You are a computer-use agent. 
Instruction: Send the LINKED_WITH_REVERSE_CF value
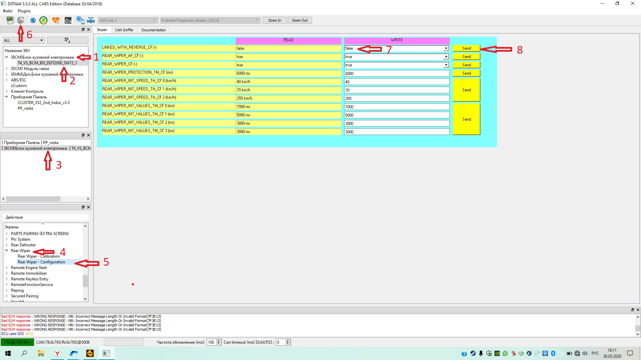pyautogui.click(x=466, y=48)
